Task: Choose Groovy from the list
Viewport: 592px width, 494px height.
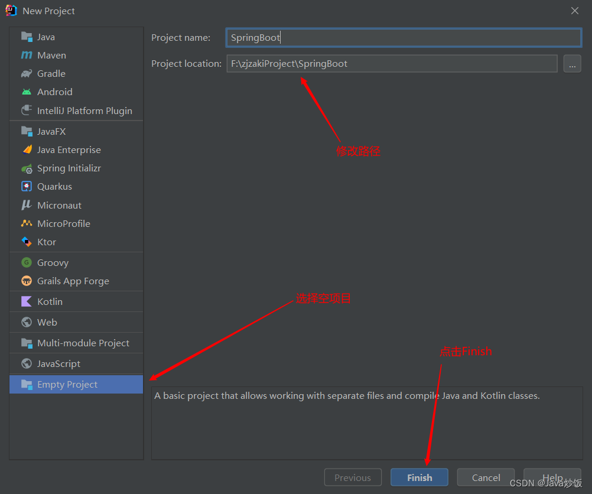Action: pyautogui.click(x=76, y=262)
